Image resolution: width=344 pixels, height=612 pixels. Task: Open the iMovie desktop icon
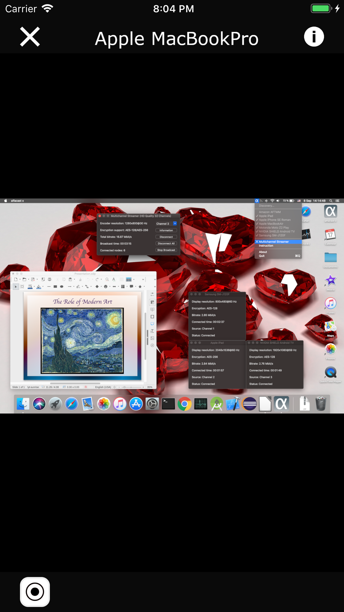tap(331, 282)
